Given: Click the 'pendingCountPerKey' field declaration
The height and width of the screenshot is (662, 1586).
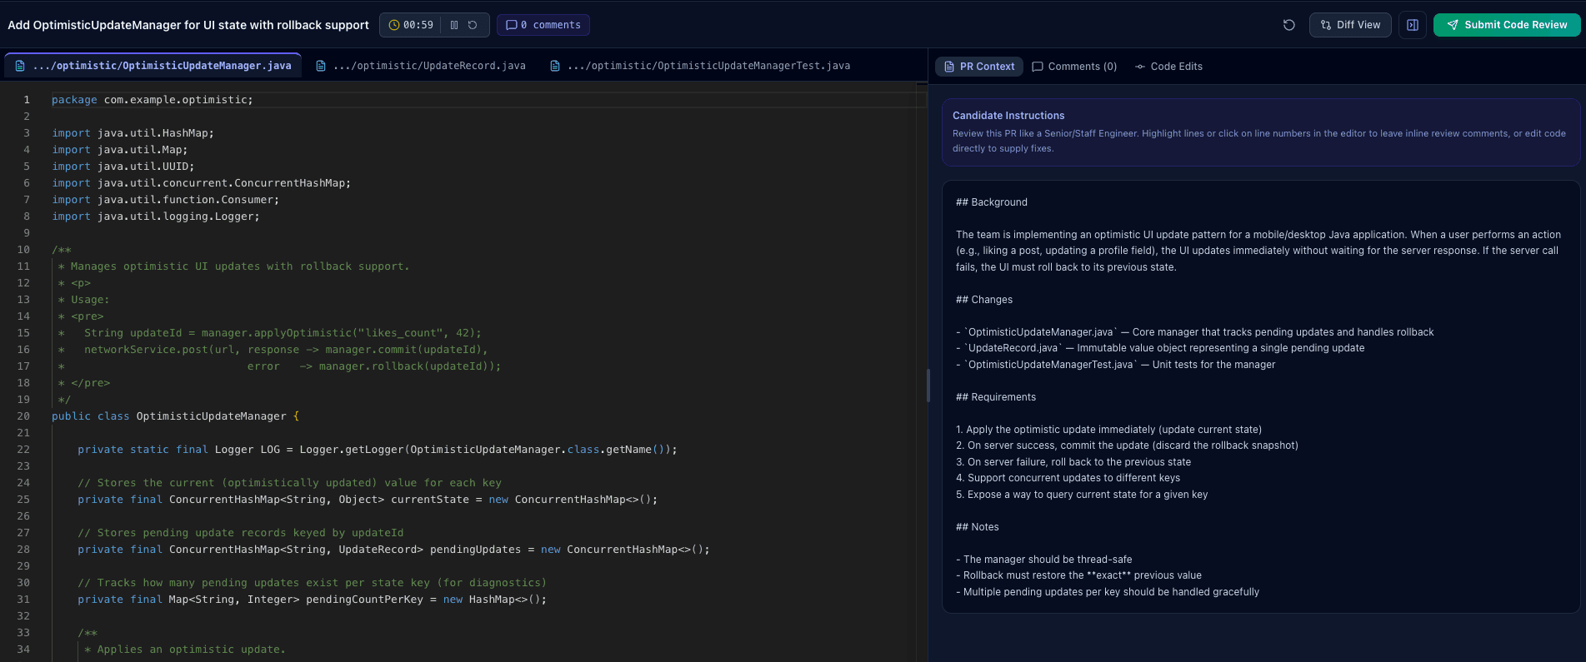Looking at the screenshot, I should 313,600.
